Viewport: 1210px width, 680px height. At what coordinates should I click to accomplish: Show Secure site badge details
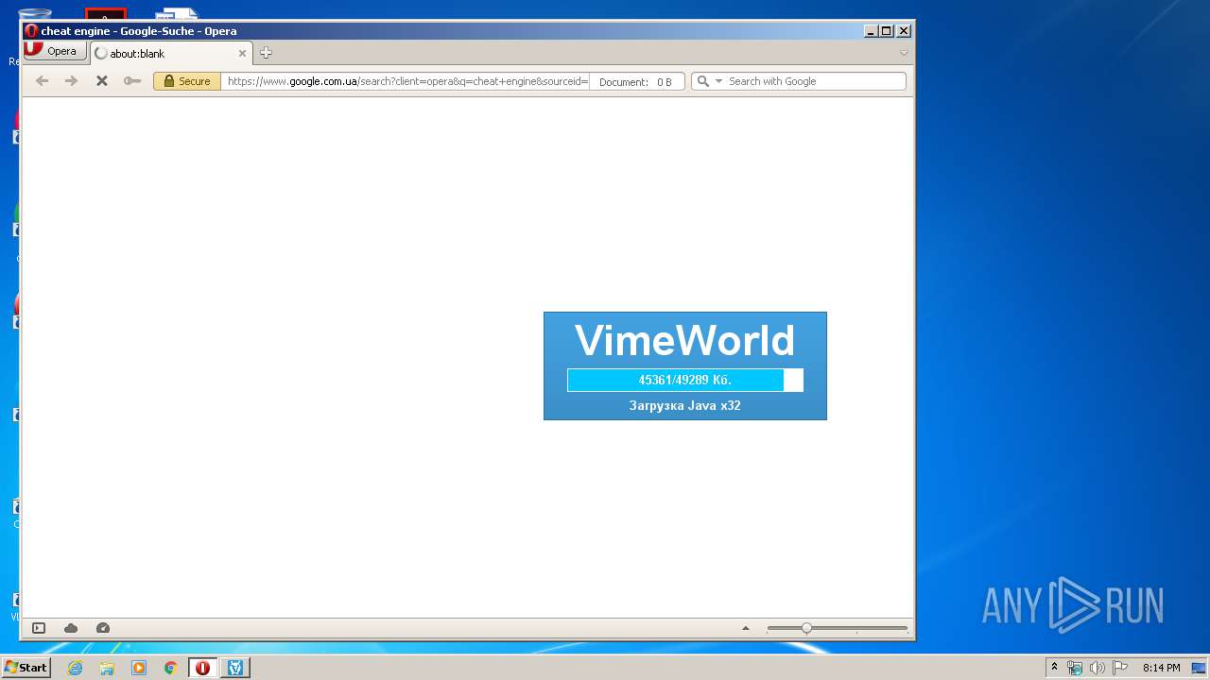pos(187,81)
